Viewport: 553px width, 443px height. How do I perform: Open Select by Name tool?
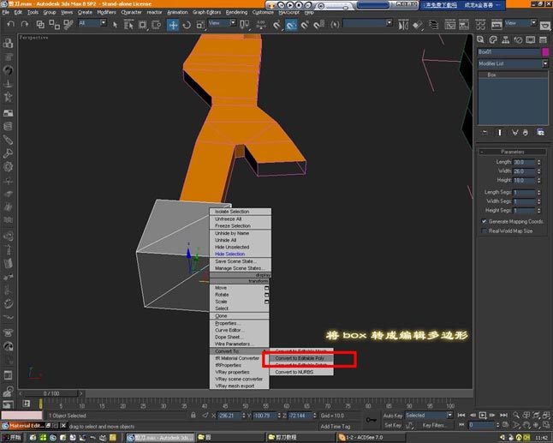point(128,24)
